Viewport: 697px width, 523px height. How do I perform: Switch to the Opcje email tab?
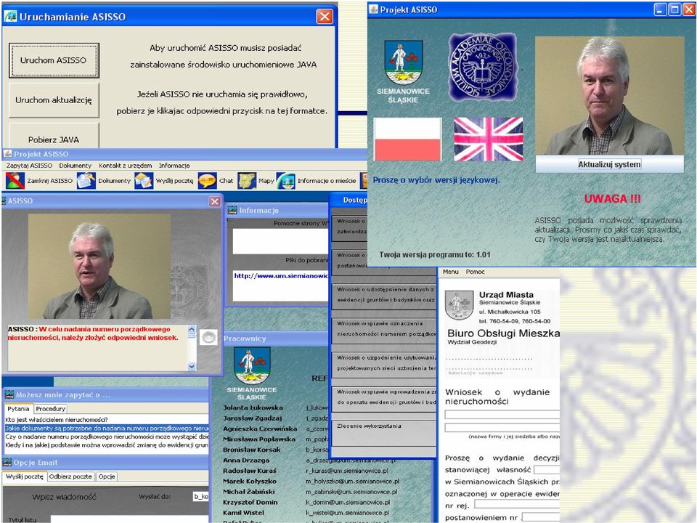107,477
